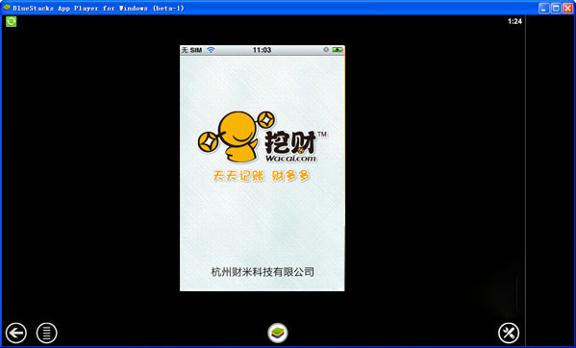
Task: Click the BlueStacks title bar app icon
Action: [x=7, y=8]
